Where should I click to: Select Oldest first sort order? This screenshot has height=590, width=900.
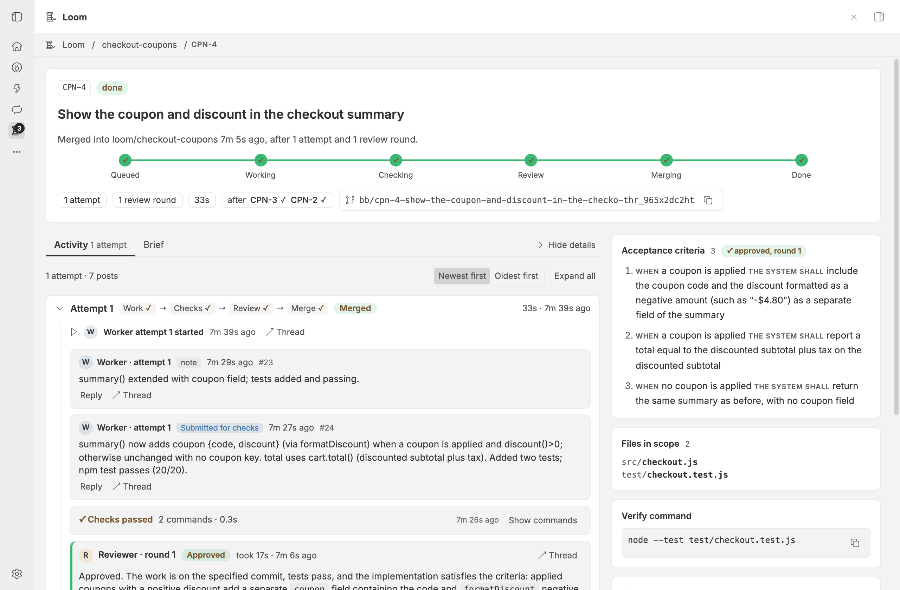(516, 276)
